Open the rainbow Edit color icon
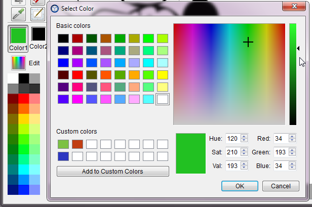The height and width of the screenshot is (207, 312). [18, 63]
